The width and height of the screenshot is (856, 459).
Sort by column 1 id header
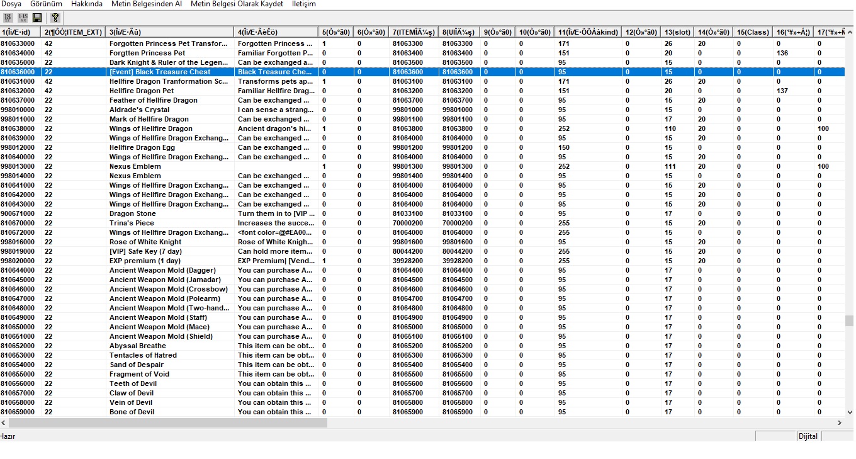[21, 32]
